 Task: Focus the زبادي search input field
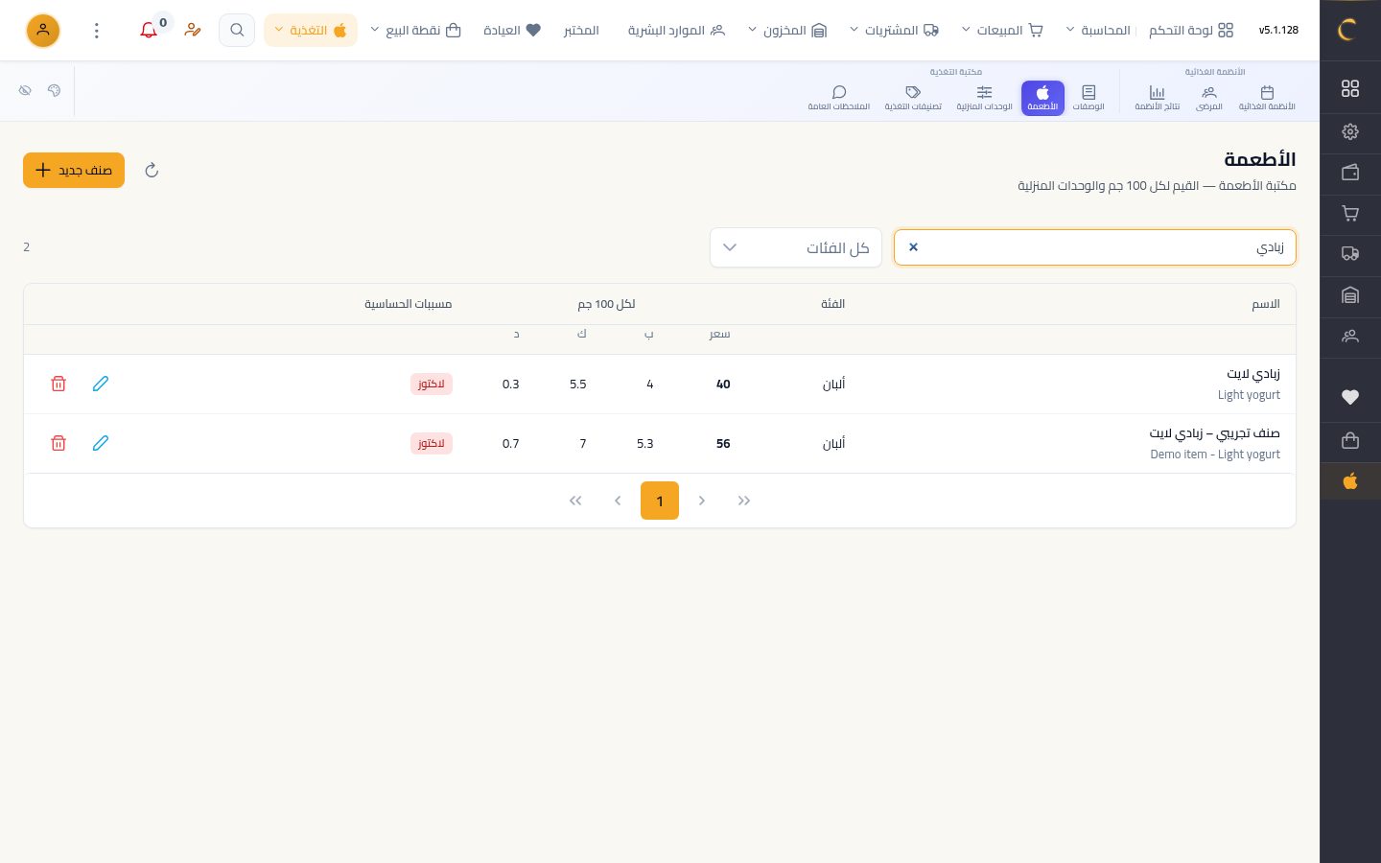tap(1095, 247)
